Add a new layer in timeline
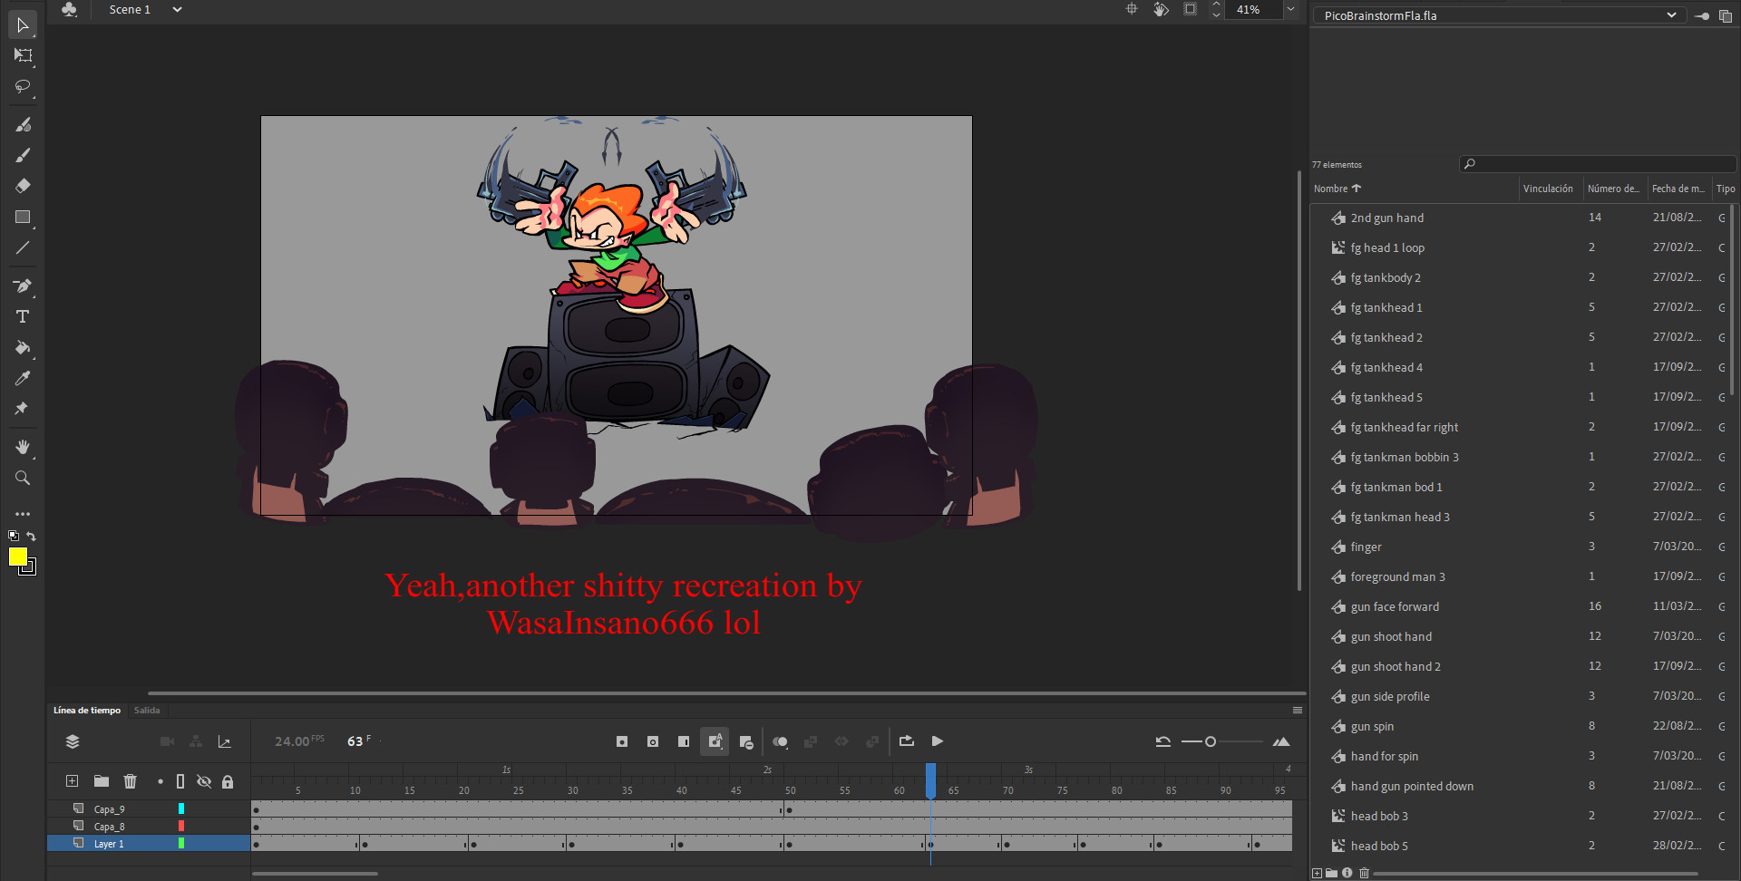This screenshot has width=1741, height=881. tap(72, 781)
